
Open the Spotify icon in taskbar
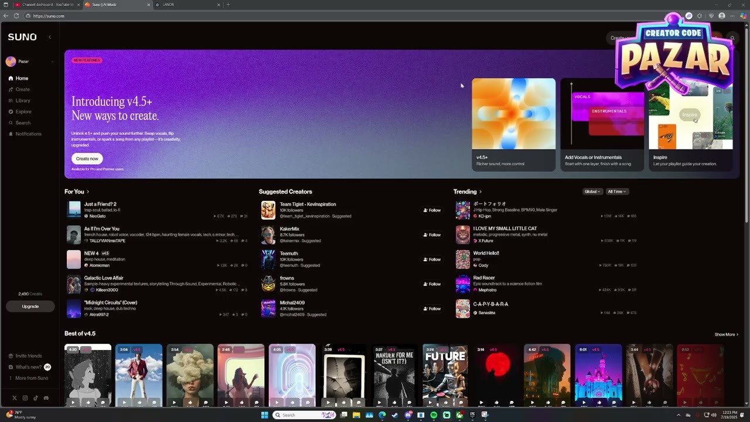[434, 415]
